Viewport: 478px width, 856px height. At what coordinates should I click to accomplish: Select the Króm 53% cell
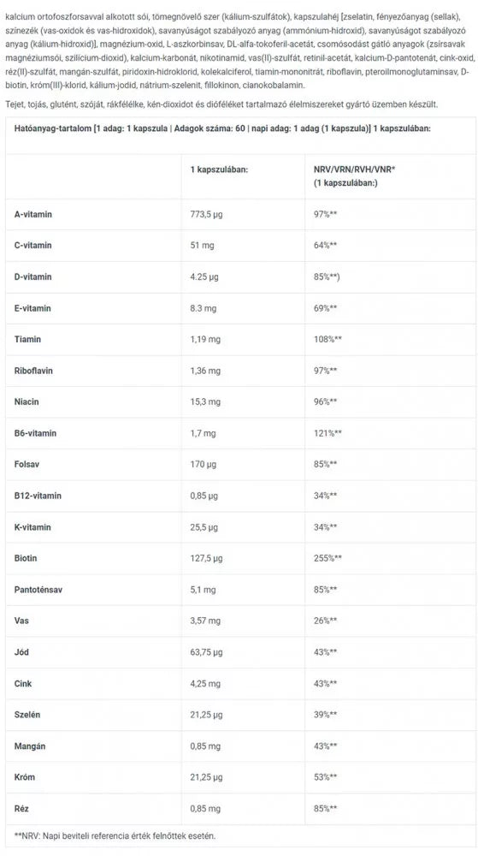tap(326, 777)
